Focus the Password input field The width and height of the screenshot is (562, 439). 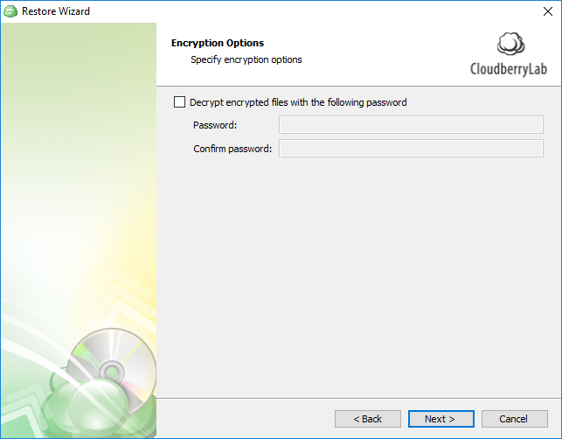[x=411, y=124]
